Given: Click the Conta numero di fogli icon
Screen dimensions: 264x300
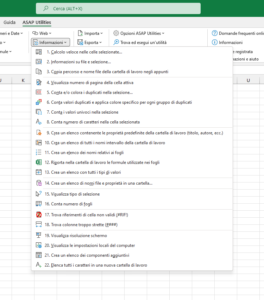Looking at the screenshot, I should pyautogui.click(x=39, y=204).
